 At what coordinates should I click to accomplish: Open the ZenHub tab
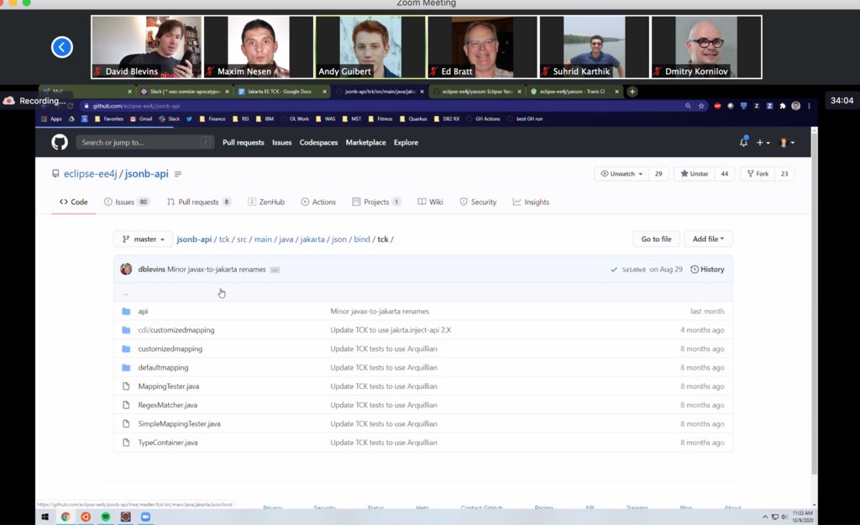pyautogui.click(x=266, y=202)
